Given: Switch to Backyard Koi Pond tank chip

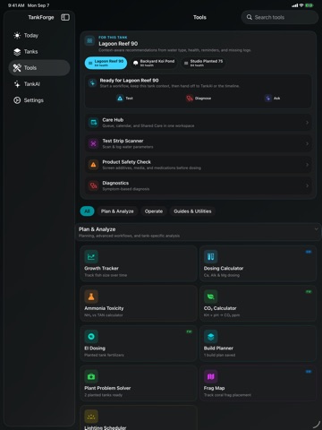Looking at the screenshot, I should coord(154,63).
